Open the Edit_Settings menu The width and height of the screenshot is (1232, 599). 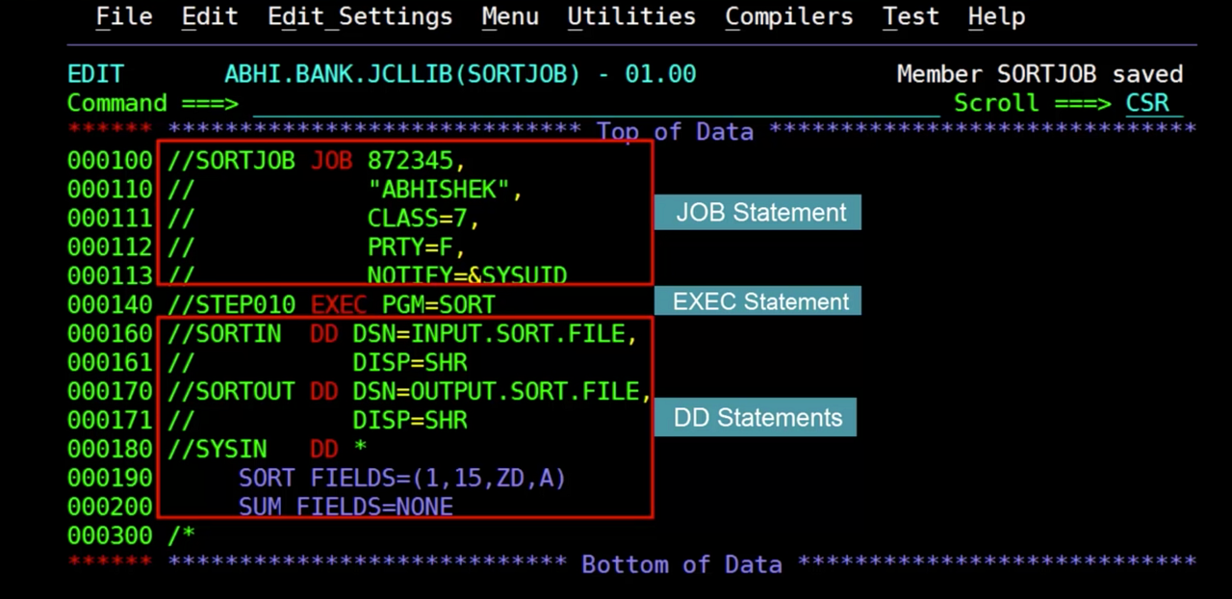coord(359,16)
